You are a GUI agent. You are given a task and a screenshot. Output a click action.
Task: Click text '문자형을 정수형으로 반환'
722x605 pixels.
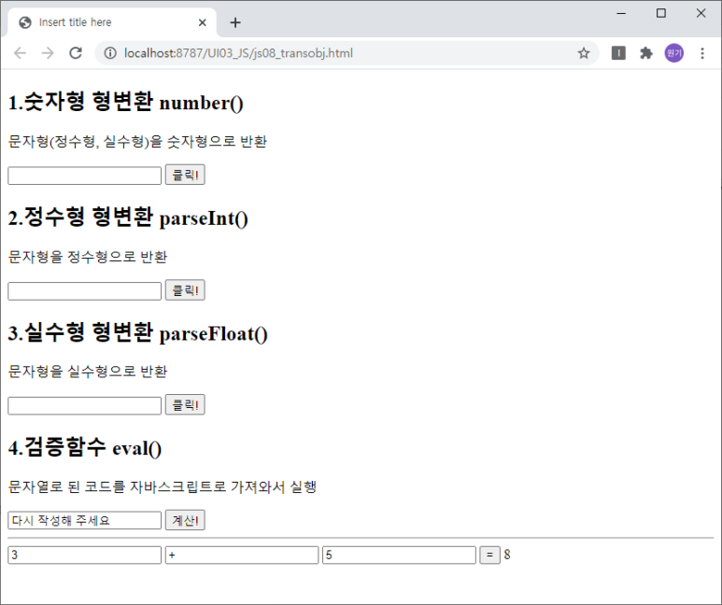[88, 257]
